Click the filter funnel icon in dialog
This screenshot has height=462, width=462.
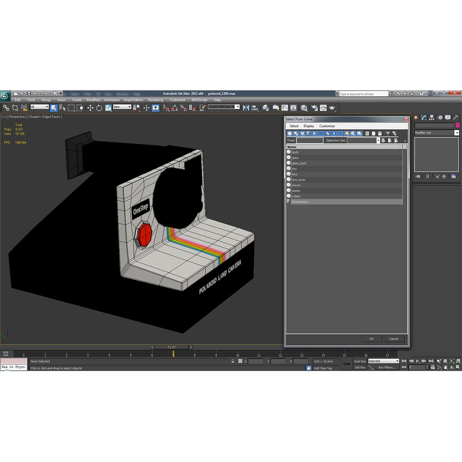click(x=388, y=133)
